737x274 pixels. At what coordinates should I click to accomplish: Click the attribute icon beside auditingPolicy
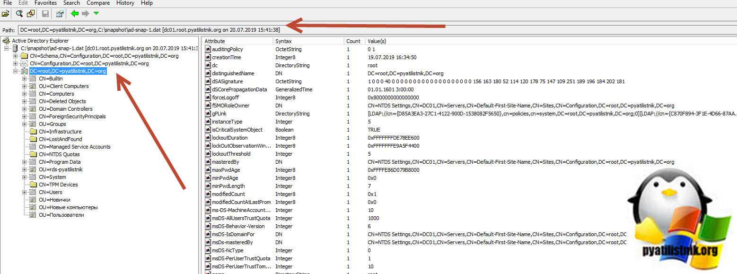tap(208, 49)
